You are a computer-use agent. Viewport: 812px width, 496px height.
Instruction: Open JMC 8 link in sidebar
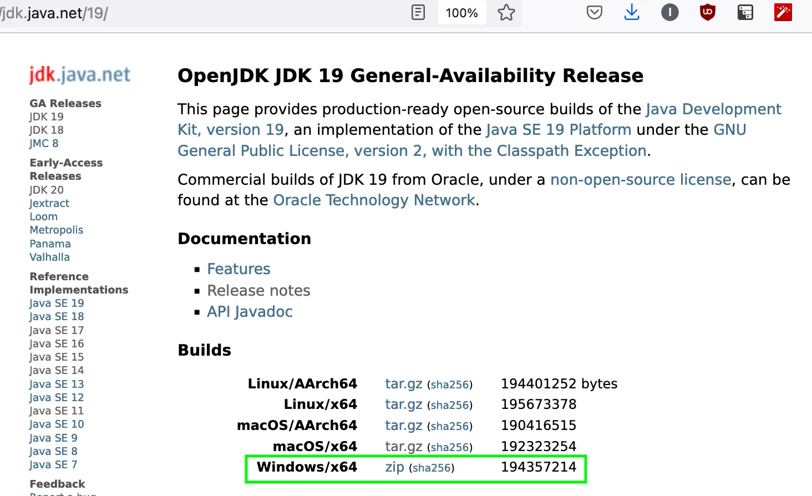pyautogui.click(x=44, y=143)
